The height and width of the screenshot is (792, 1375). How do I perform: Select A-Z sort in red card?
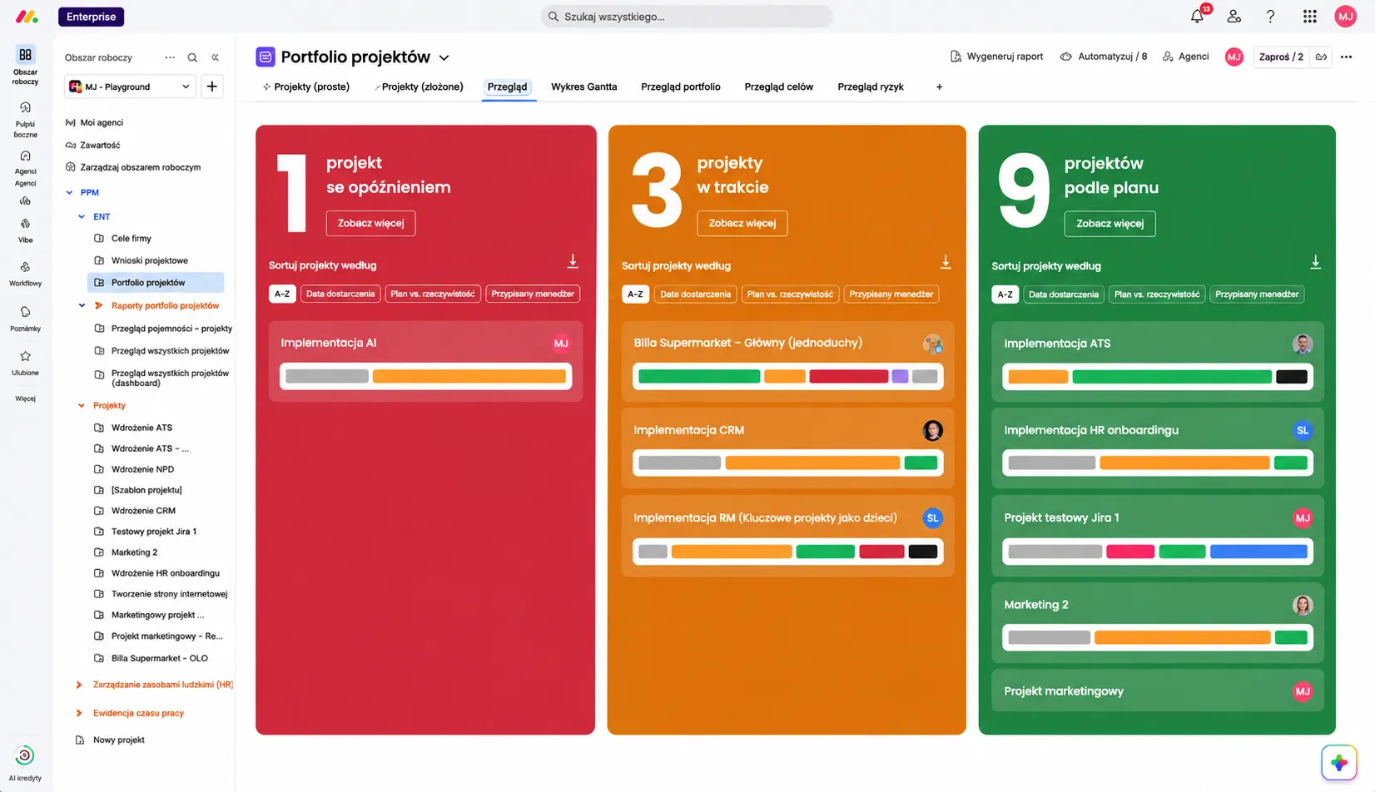click(282, 294)
